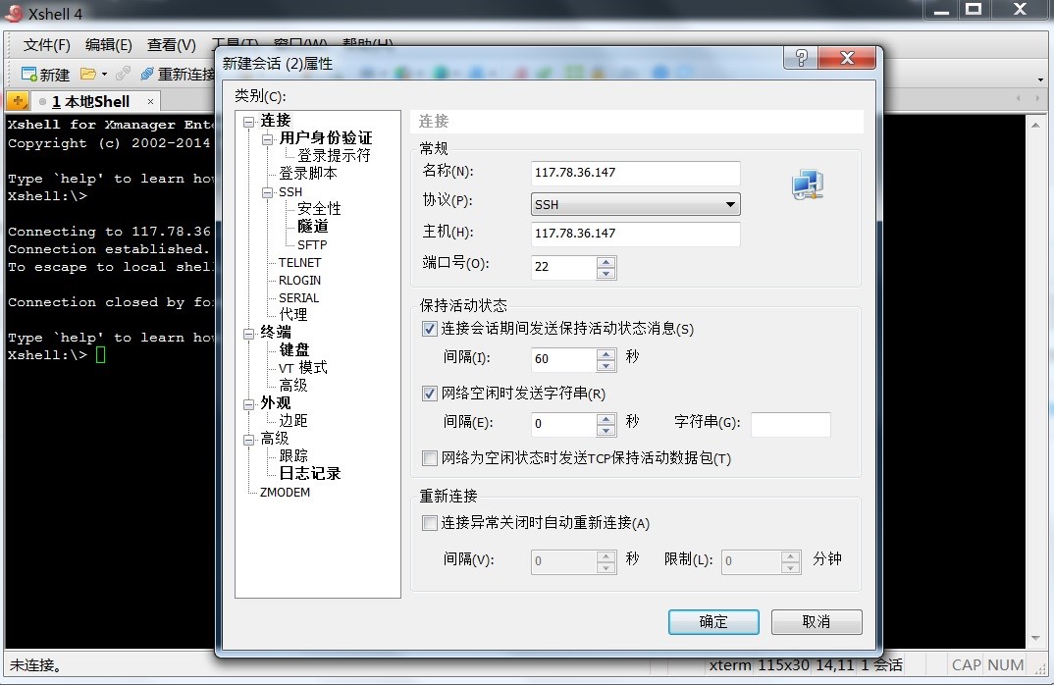1054x685 pixels.
Task: Open the 编辑(E) menu
Action: pos(108,45)
